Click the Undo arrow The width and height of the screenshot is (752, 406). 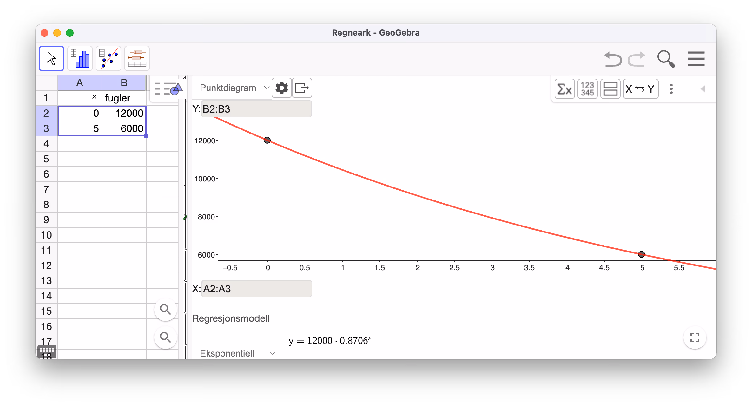612,59
